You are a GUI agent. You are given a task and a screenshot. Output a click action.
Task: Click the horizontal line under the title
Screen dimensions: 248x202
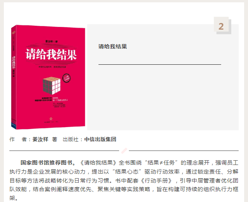click(160, 64)
